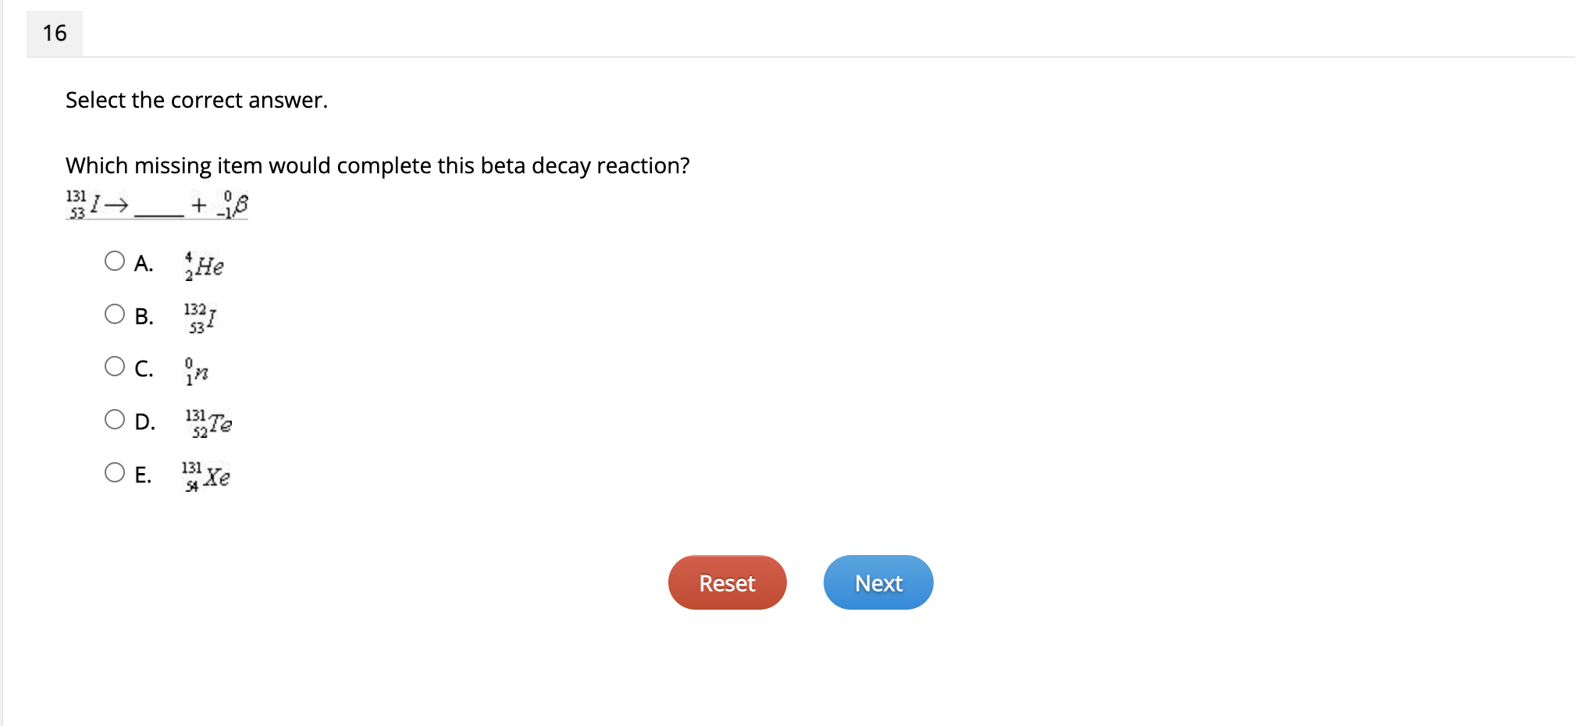This screenshot has height=726, width=1591.
Task: Choose the iodine-132 answer formula
Action: point(200,319)
